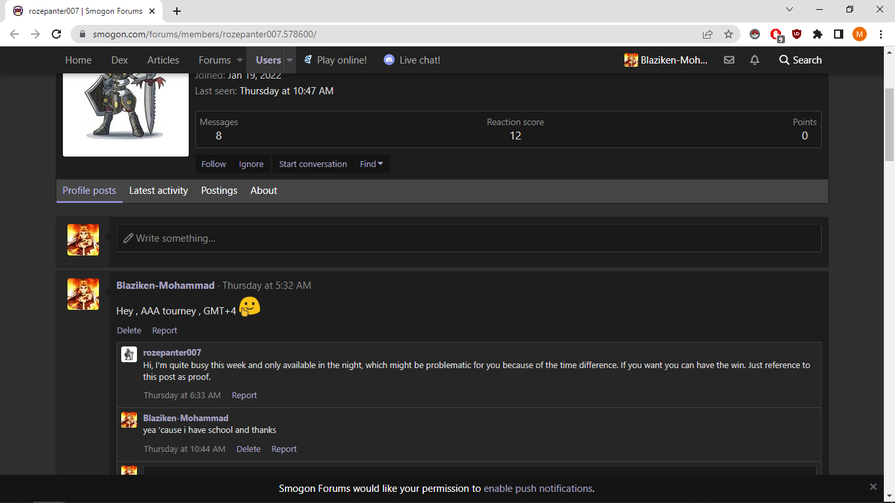The image size is (895, 503).
Task: Open the inbox envelope icon
Action: [729, 60]
